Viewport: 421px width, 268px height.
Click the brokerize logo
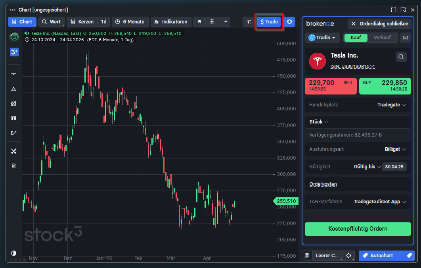click(x=320, y=24)
